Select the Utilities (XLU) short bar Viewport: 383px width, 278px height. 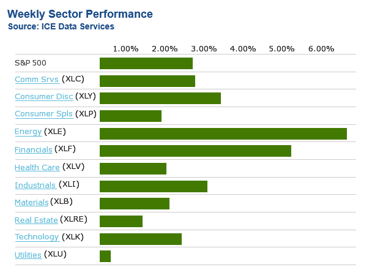pyautogui.click(x=105, y=256)
